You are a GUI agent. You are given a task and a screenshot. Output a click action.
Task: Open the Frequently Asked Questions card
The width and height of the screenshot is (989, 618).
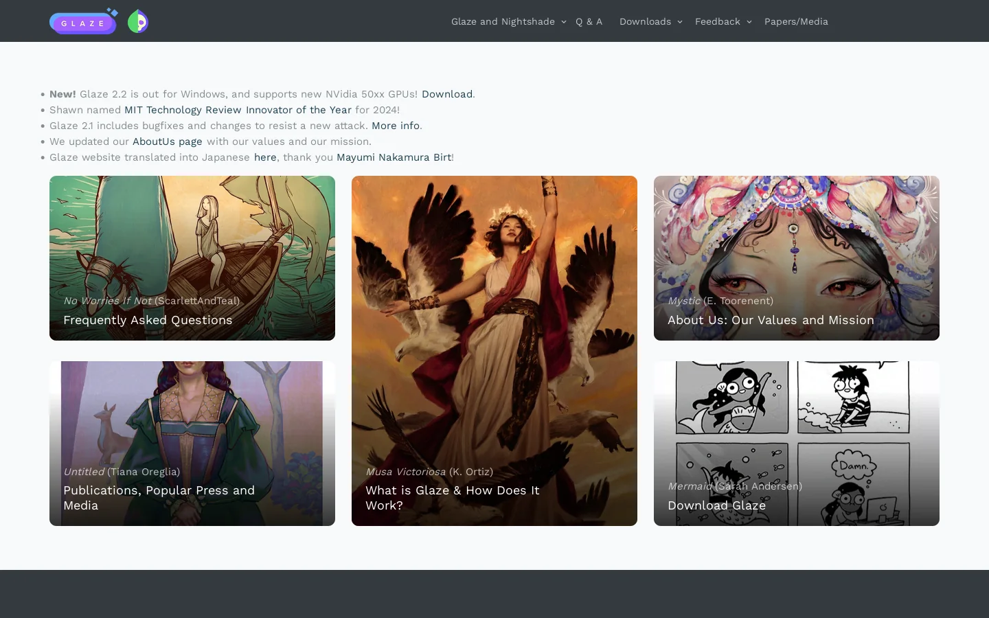[192, 258]
